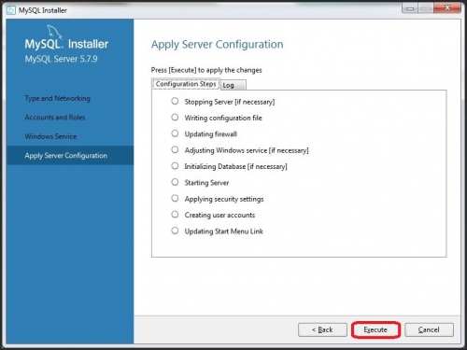Image resolution: width=467 pixels, height=350 pixels.
Task: Maximize the MySQL Installer window
Action: [426, 8]
